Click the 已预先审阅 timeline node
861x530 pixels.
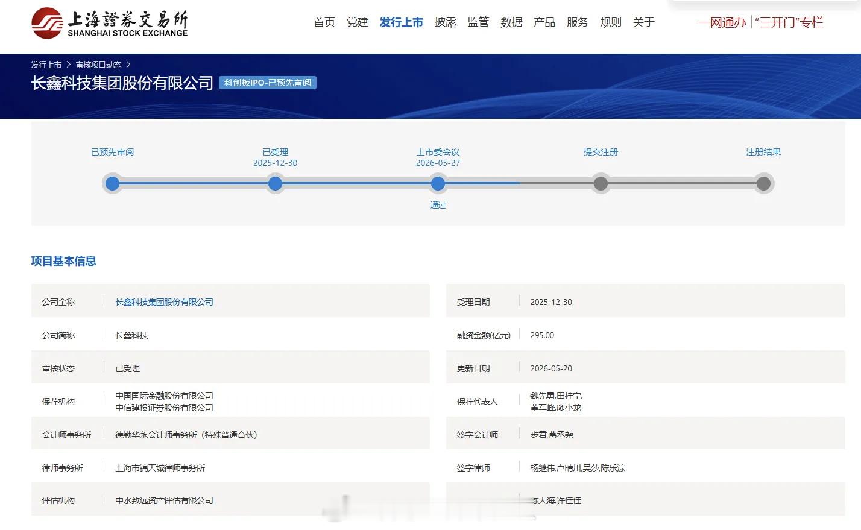pyautogui.click(x=113, y=183)
